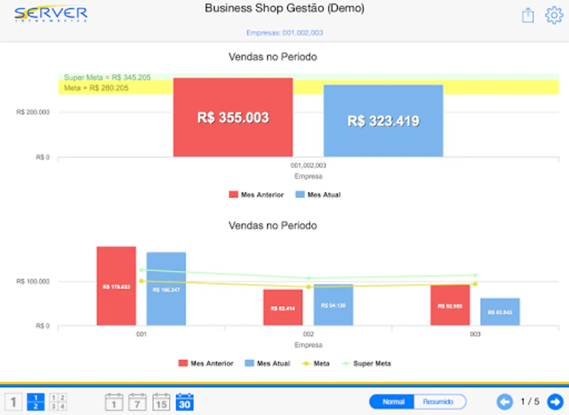Toggle Super Meta series legend entry
The height and width of the screenshot is (415, 569).
(366, 363)
